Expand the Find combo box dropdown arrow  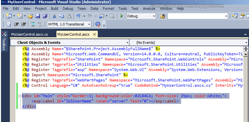[226, 16]
